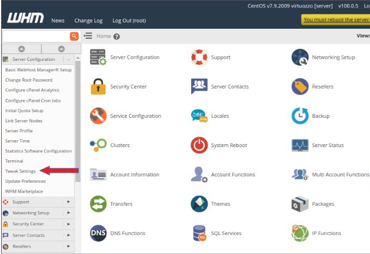
Task: Open the Server Configuration icon in main grid
Action: [x=98, y=57]
